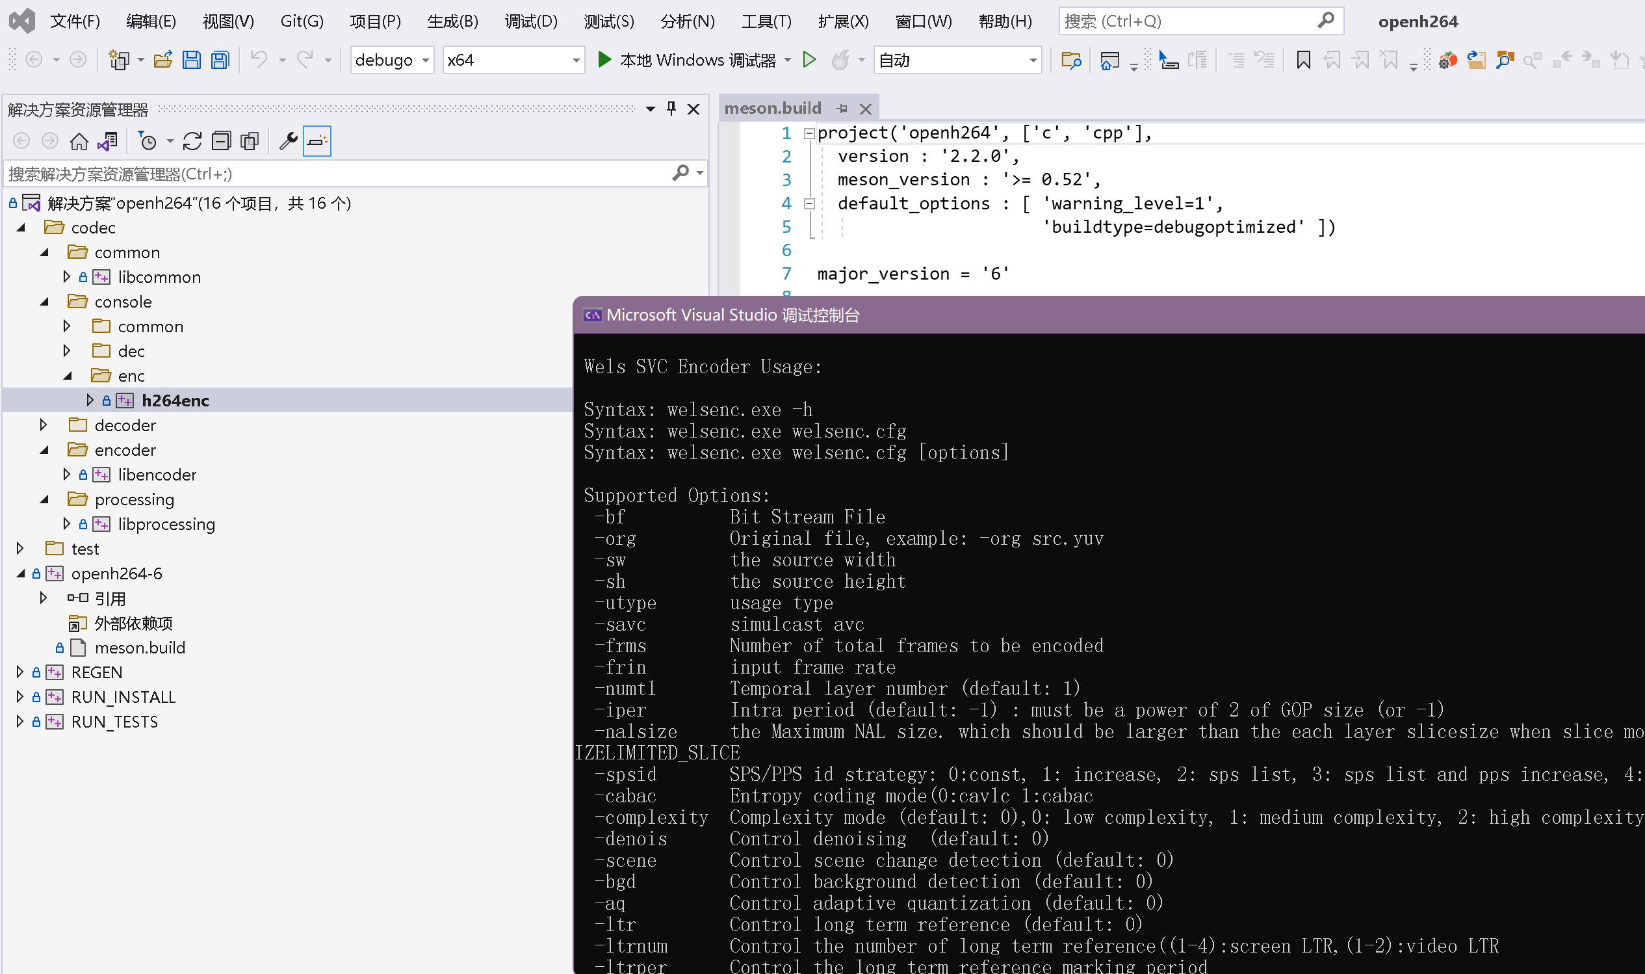Open properties with the wrench icon

[x=288, y=140]
